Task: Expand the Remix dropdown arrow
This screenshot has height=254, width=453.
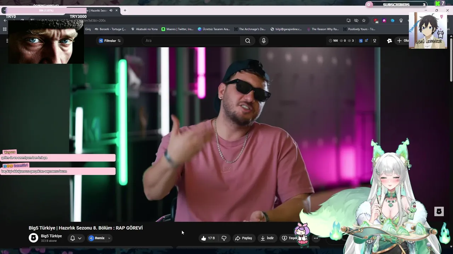Action: (109, 238)
